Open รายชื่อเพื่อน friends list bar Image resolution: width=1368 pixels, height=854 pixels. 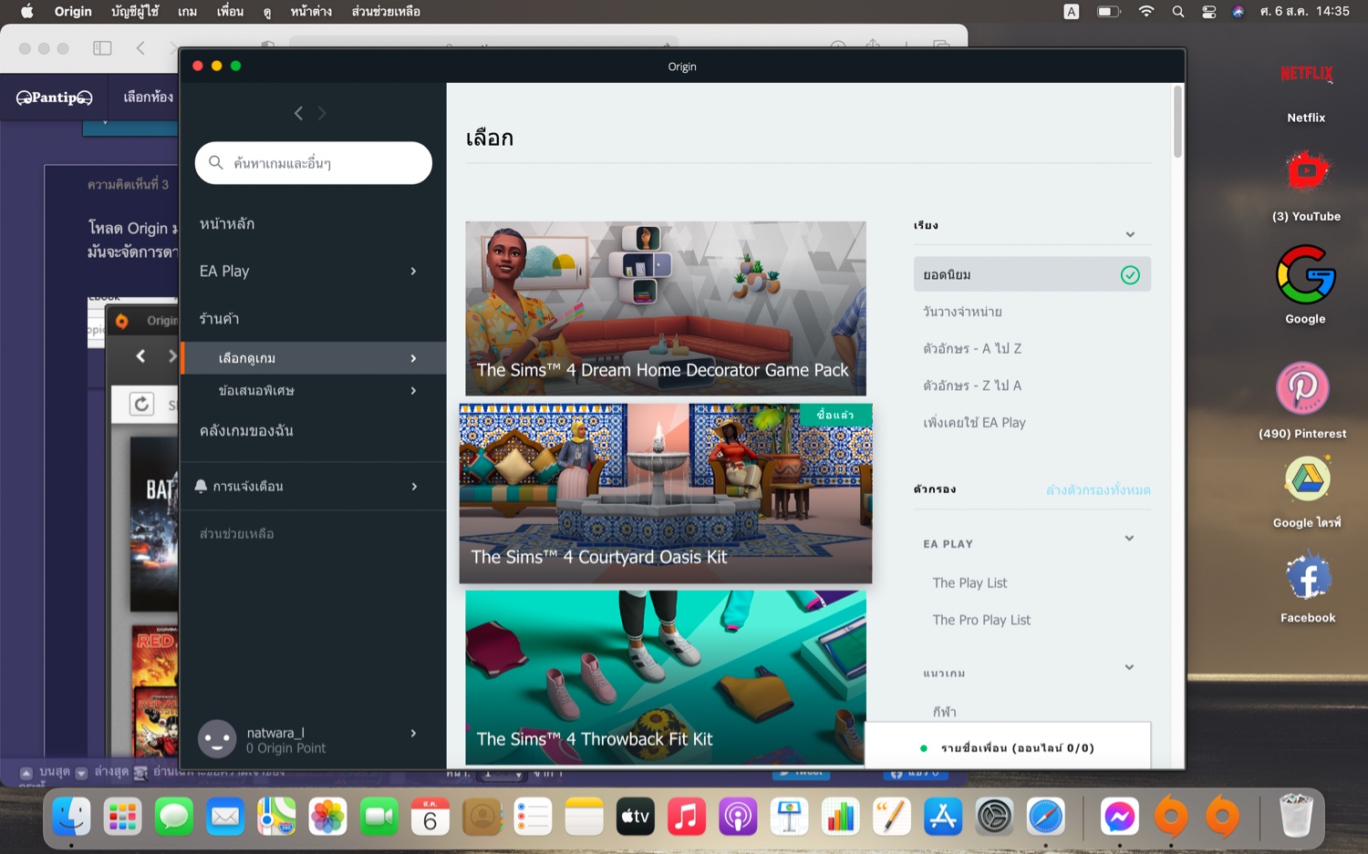[x=1008, y=747]
